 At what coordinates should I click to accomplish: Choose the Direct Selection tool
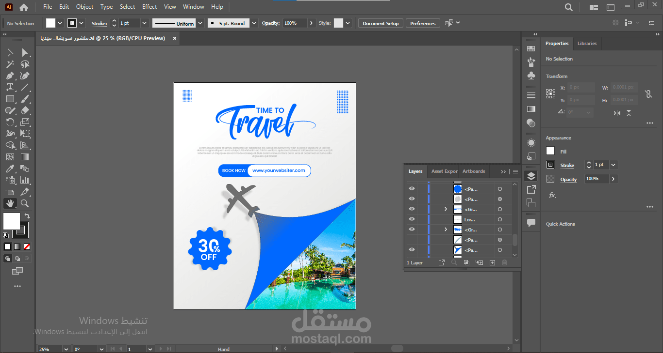(25, 52)
